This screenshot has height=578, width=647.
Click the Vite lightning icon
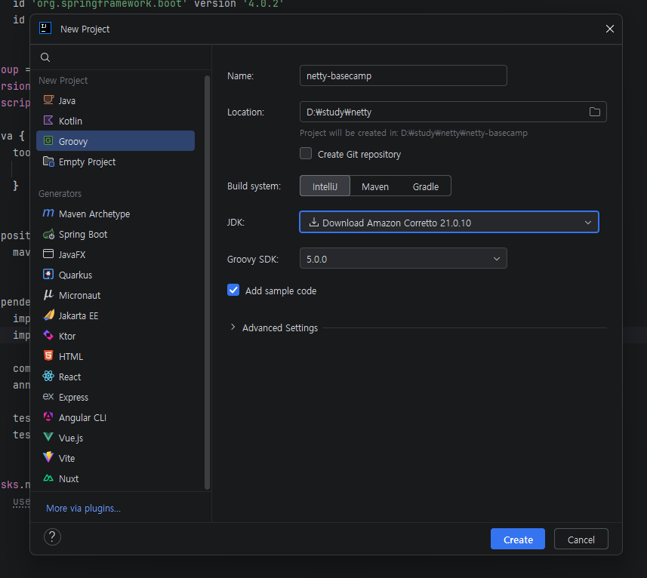tap(48, 457)
